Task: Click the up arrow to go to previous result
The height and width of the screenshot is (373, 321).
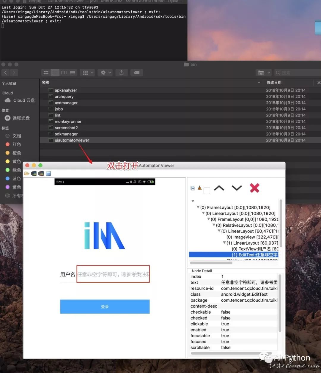Action: 219,188
